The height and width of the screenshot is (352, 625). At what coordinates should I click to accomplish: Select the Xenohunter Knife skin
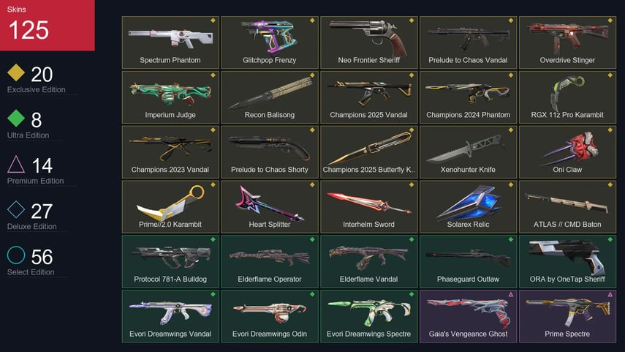468,152
